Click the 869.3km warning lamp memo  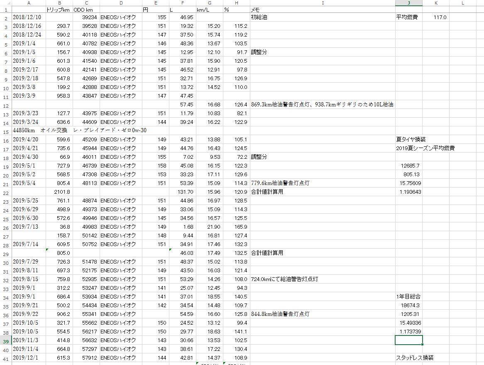pyautogui.click(x=322, y=104)
